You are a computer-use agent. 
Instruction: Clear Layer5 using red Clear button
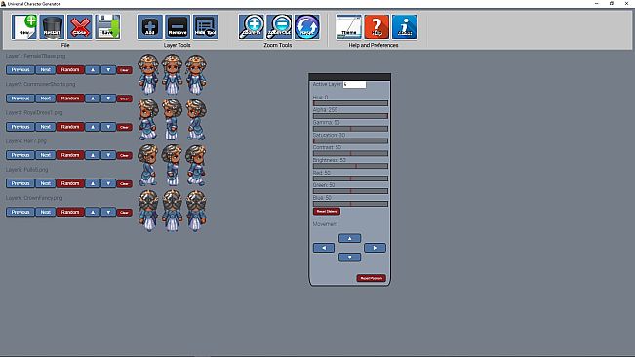tap(124, 183)
